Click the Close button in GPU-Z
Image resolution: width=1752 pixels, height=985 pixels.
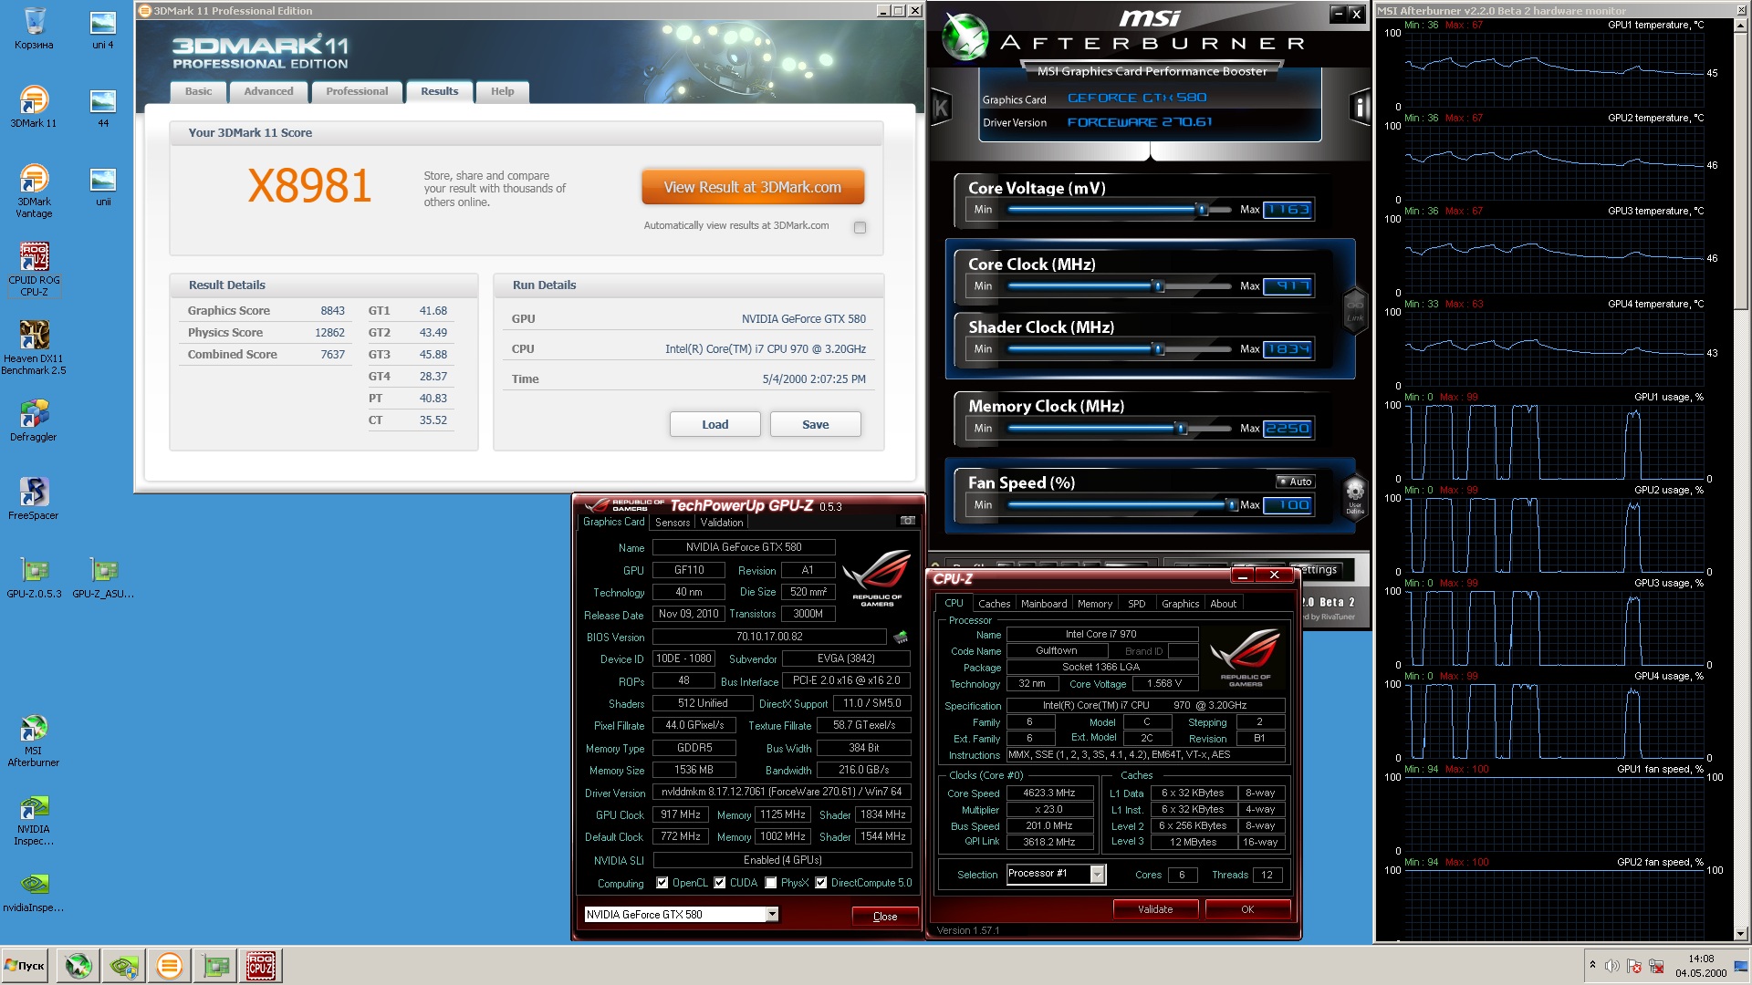[x=884, y=917]
